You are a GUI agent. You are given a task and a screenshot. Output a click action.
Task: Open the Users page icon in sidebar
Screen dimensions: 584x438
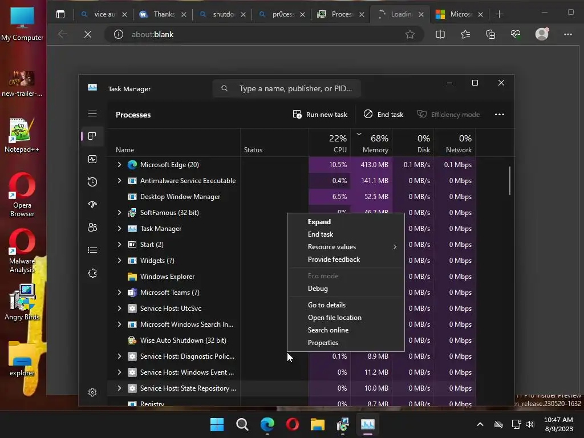(92, 227)
